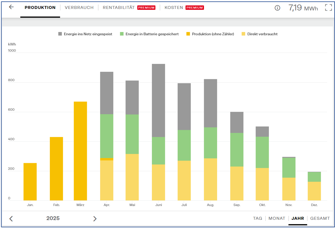Click the back arrow icon
Screen dimensions: 335x229
(x=11, y=7)
